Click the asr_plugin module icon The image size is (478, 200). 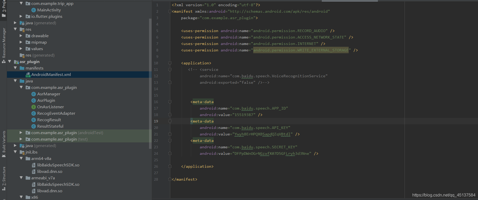point(16,62)
